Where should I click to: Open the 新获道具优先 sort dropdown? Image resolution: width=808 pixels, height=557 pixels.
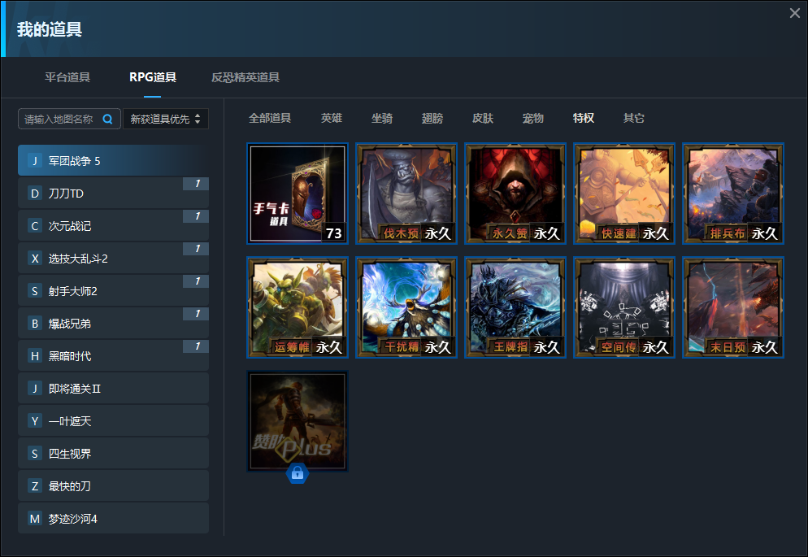(x=165, y=119)
